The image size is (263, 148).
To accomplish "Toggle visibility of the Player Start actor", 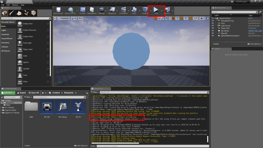I will pyautogui.click(x=213, y=28).
